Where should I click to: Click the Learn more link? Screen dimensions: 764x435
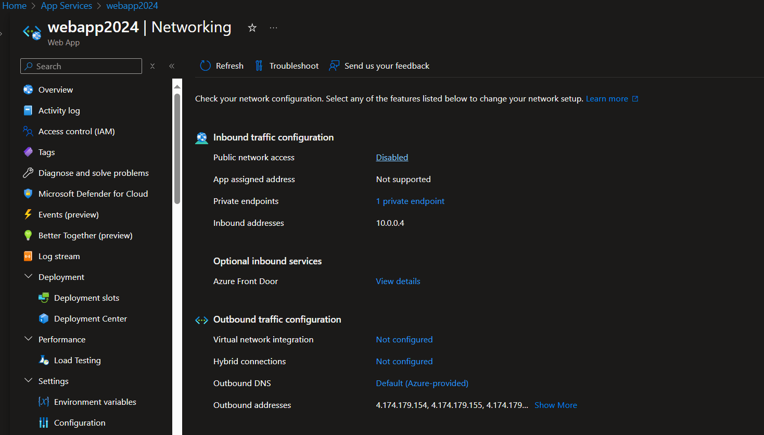coord(607,99)
